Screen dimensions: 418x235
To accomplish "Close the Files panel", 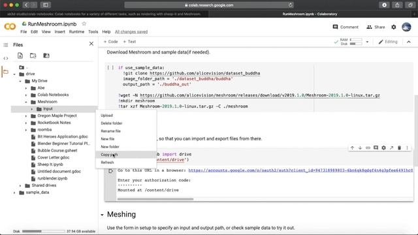I will [91, 44].
